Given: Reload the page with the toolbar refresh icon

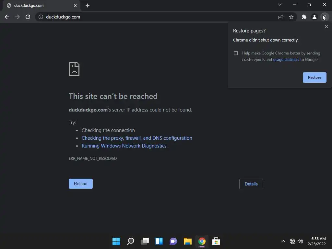Looking at the screenshot, I should [x=28, y=17].
